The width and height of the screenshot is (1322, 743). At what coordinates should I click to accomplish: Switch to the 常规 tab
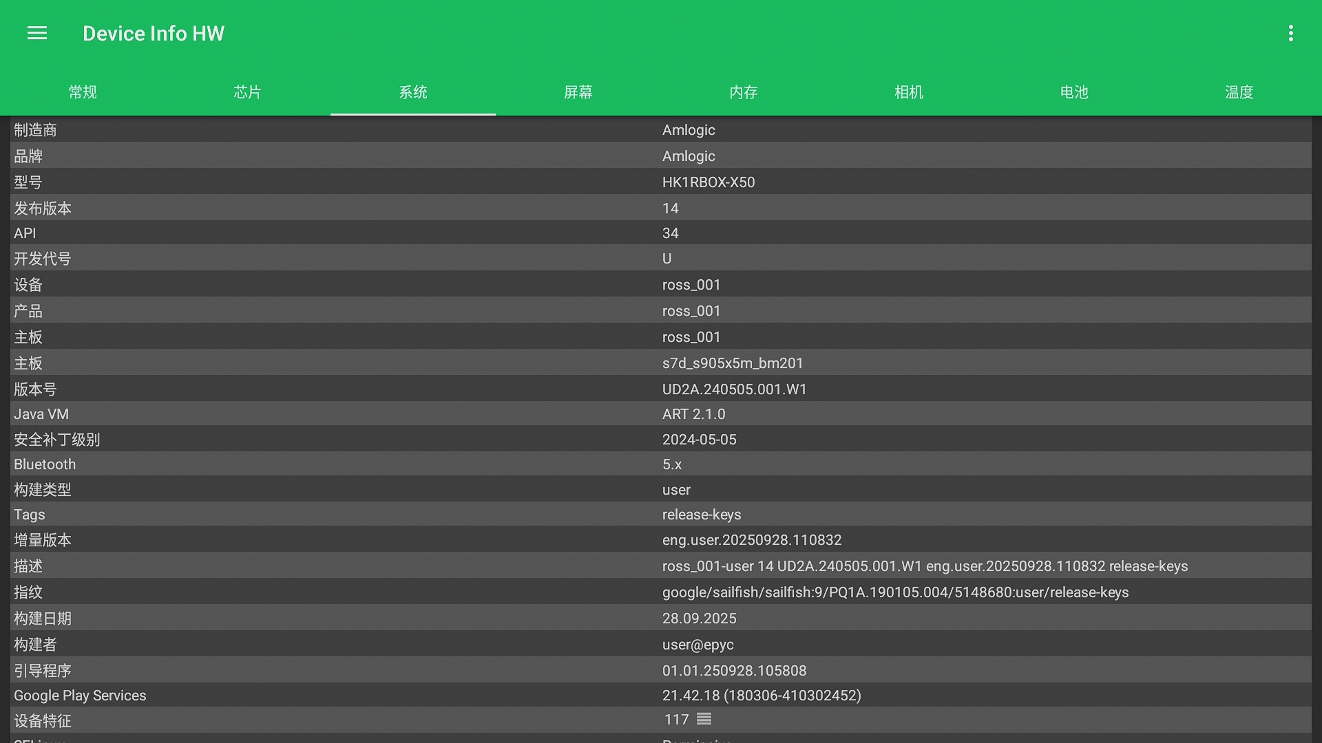click(x=83, y=92)
